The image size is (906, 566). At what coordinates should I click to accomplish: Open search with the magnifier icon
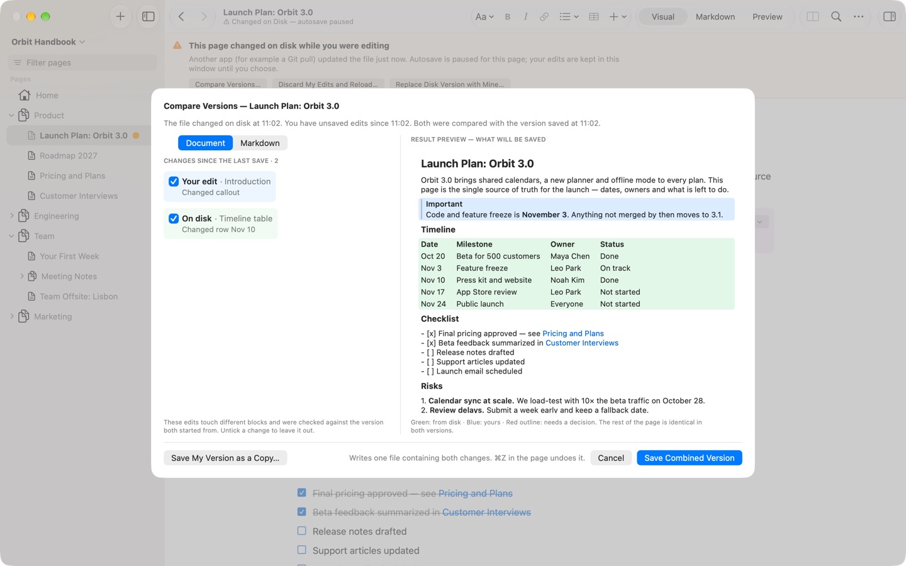coord(836,17)
